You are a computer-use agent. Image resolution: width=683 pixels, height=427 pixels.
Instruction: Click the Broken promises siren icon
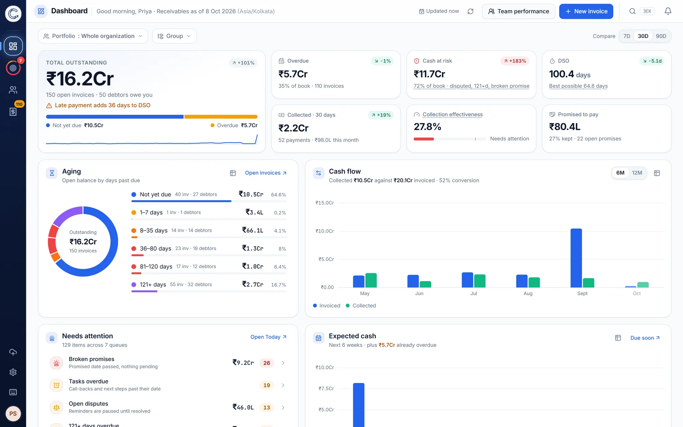[x=56, y=363]
